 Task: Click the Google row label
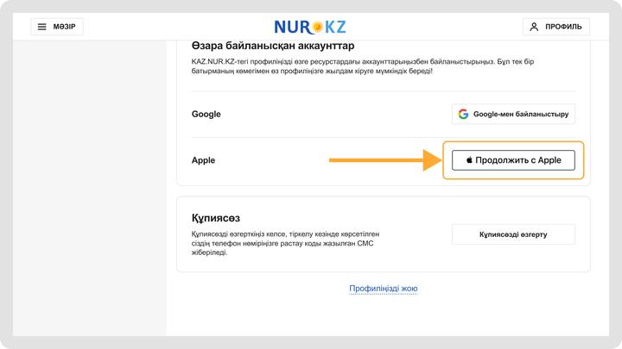click(206, 114)
